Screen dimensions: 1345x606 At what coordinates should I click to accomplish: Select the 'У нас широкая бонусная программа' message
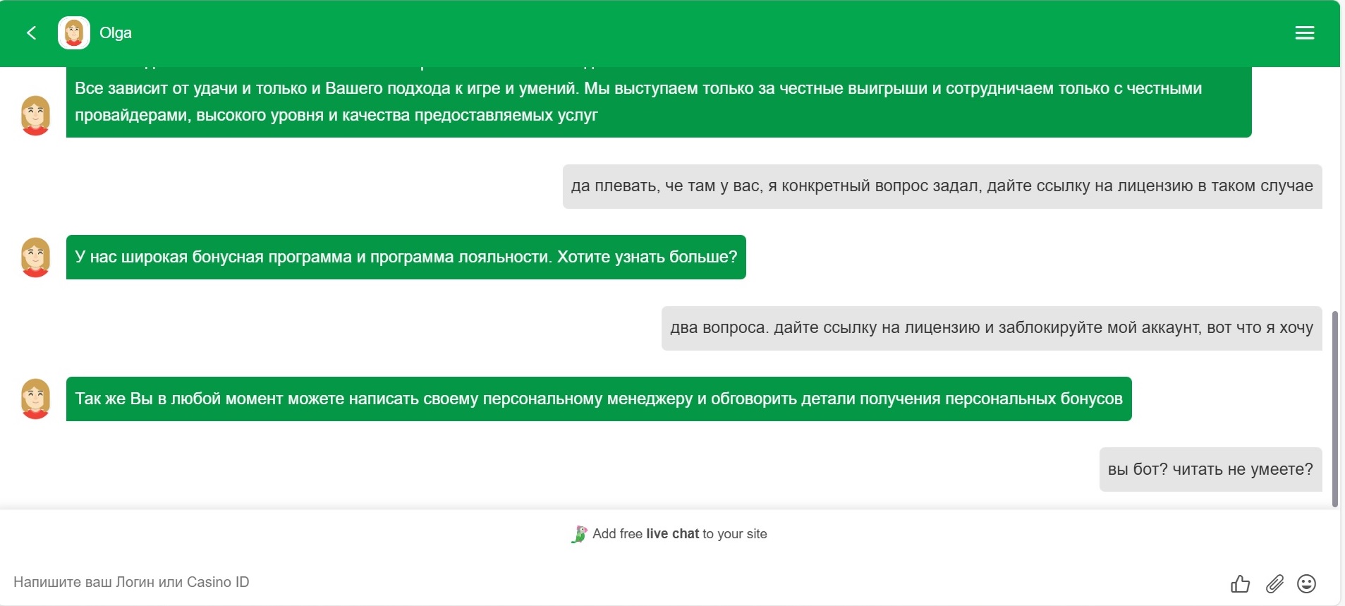pos(406,257)
